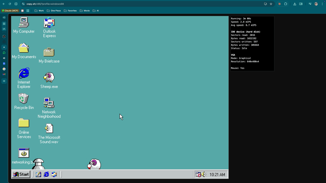Bookmark this page with the star
326x183 pixels.
(x=271, y=4)
